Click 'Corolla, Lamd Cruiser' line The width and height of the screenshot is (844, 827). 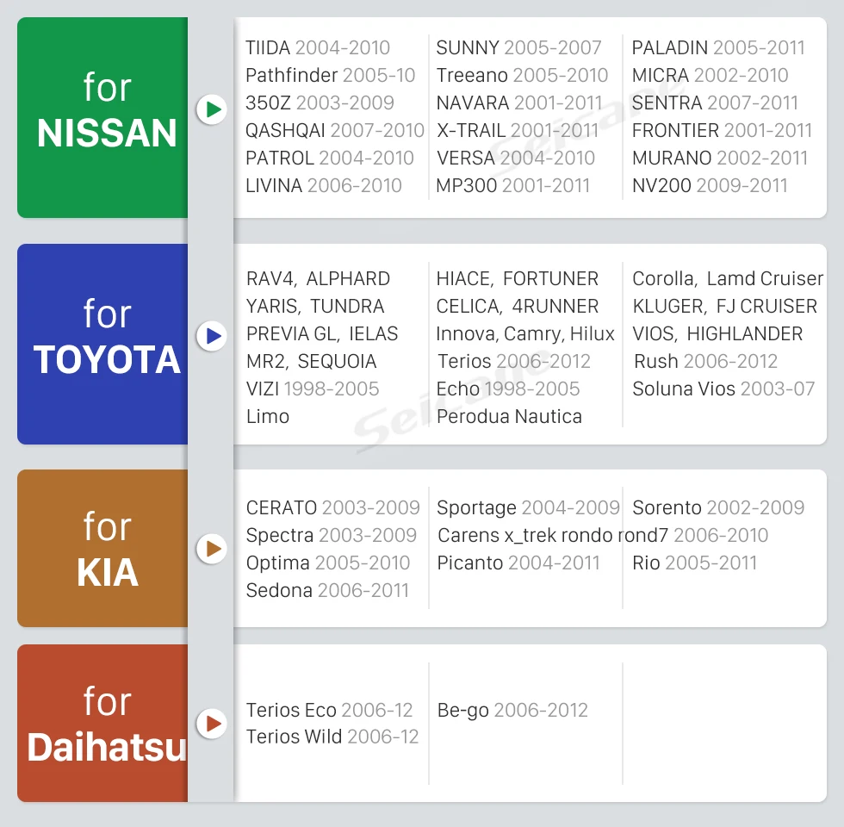[728, 278]
